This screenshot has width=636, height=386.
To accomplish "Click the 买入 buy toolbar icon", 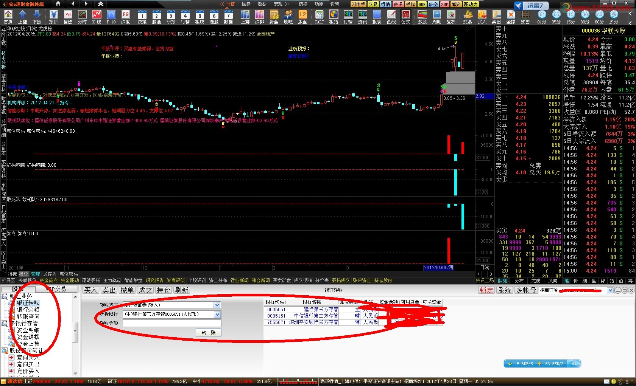I will point(482,17).
